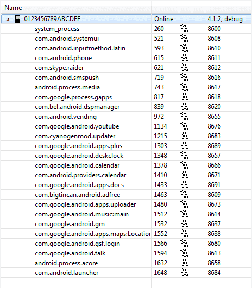Click debug icon for com.google.android.youtube

[184, 126]
